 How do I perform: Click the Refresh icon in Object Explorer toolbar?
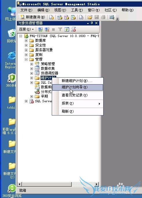pyautogui.click(x=67, y=30)
